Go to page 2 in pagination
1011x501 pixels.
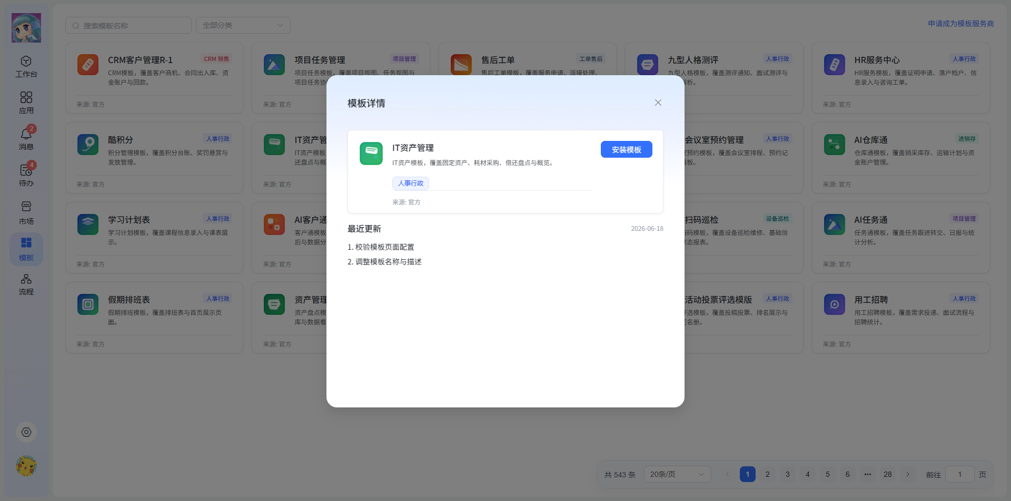tap(768, 474)
